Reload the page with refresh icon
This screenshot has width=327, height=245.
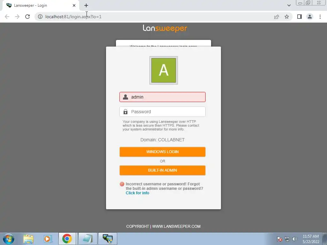point(27,17)
